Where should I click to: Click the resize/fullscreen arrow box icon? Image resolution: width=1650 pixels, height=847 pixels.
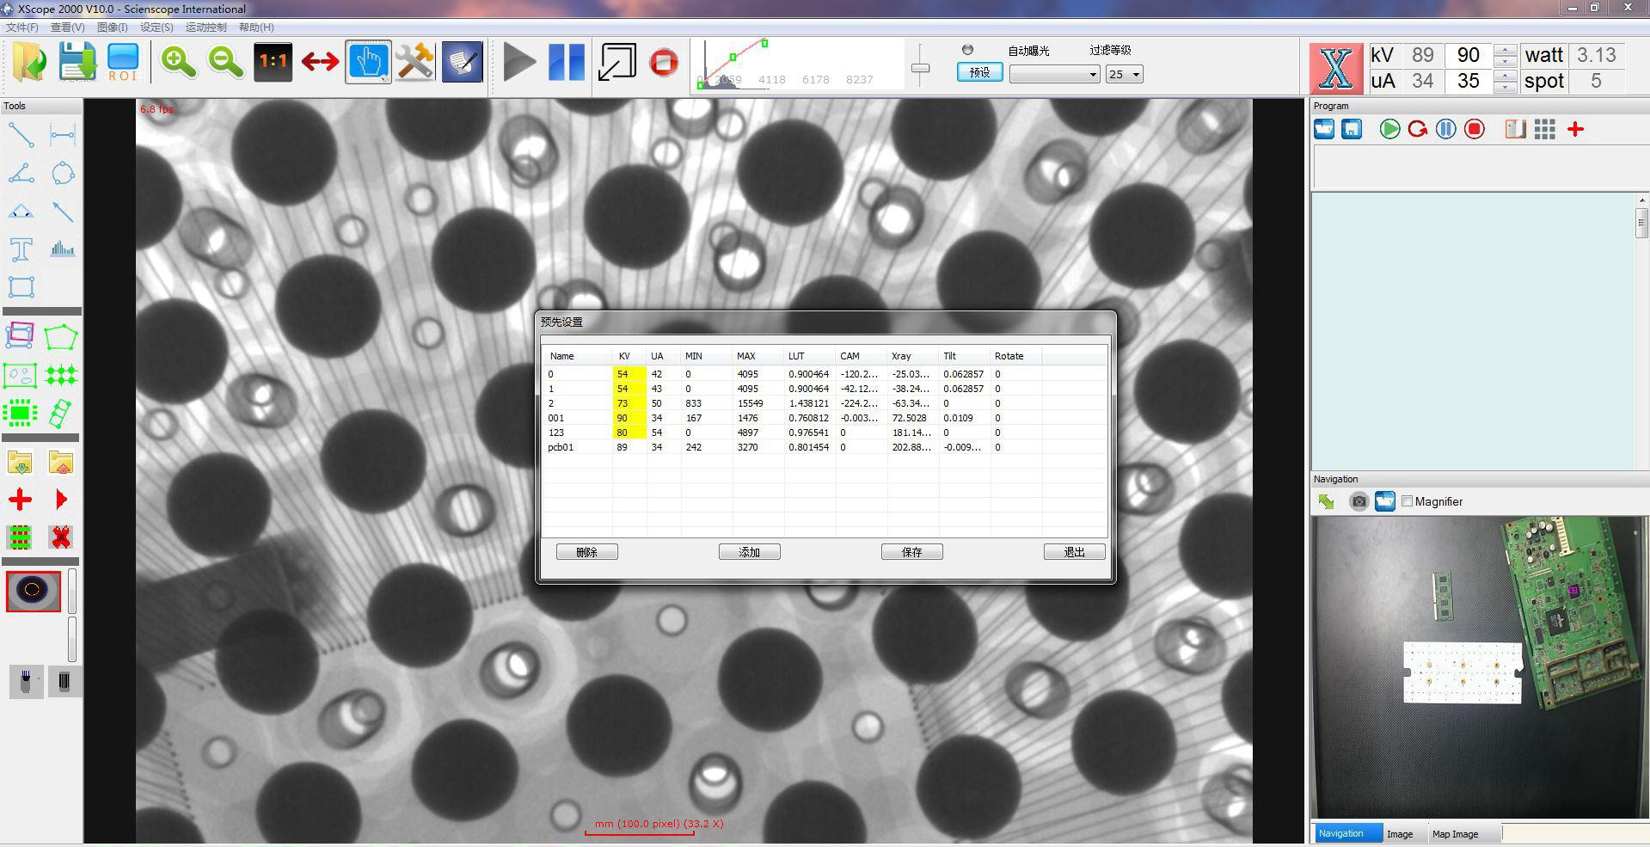(616, 62)
